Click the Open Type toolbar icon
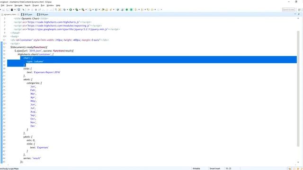The image size is (303, 170). click(103, 9)
